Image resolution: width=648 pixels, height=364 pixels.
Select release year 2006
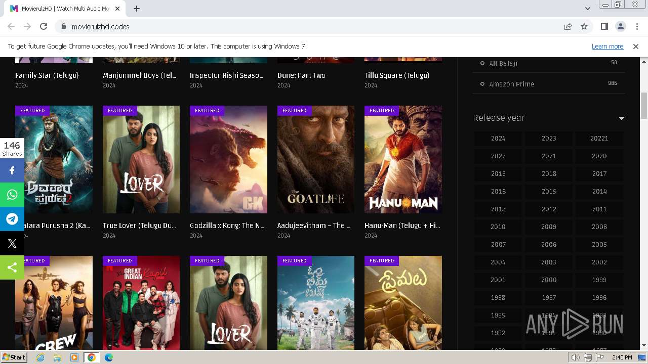pos(549,244)
